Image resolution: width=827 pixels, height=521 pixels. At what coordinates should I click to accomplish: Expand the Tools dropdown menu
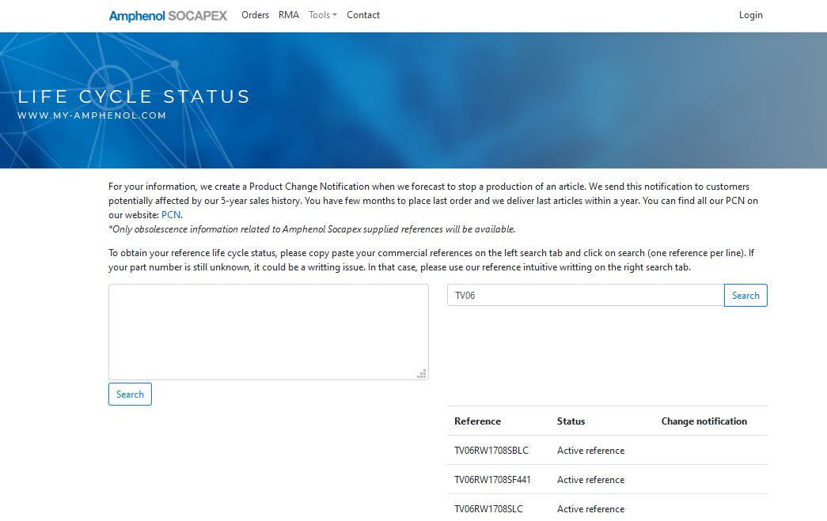coord(322,15)
